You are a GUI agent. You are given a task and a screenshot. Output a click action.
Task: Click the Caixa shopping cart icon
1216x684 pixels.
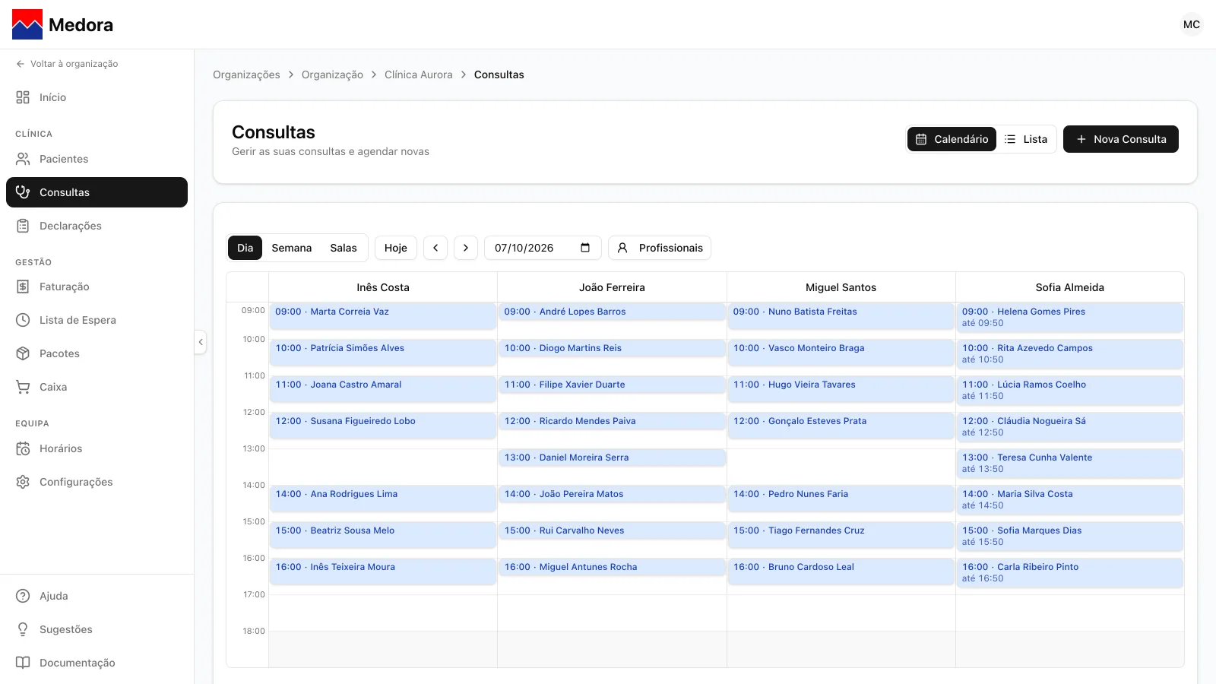click(x=23, y=387)
